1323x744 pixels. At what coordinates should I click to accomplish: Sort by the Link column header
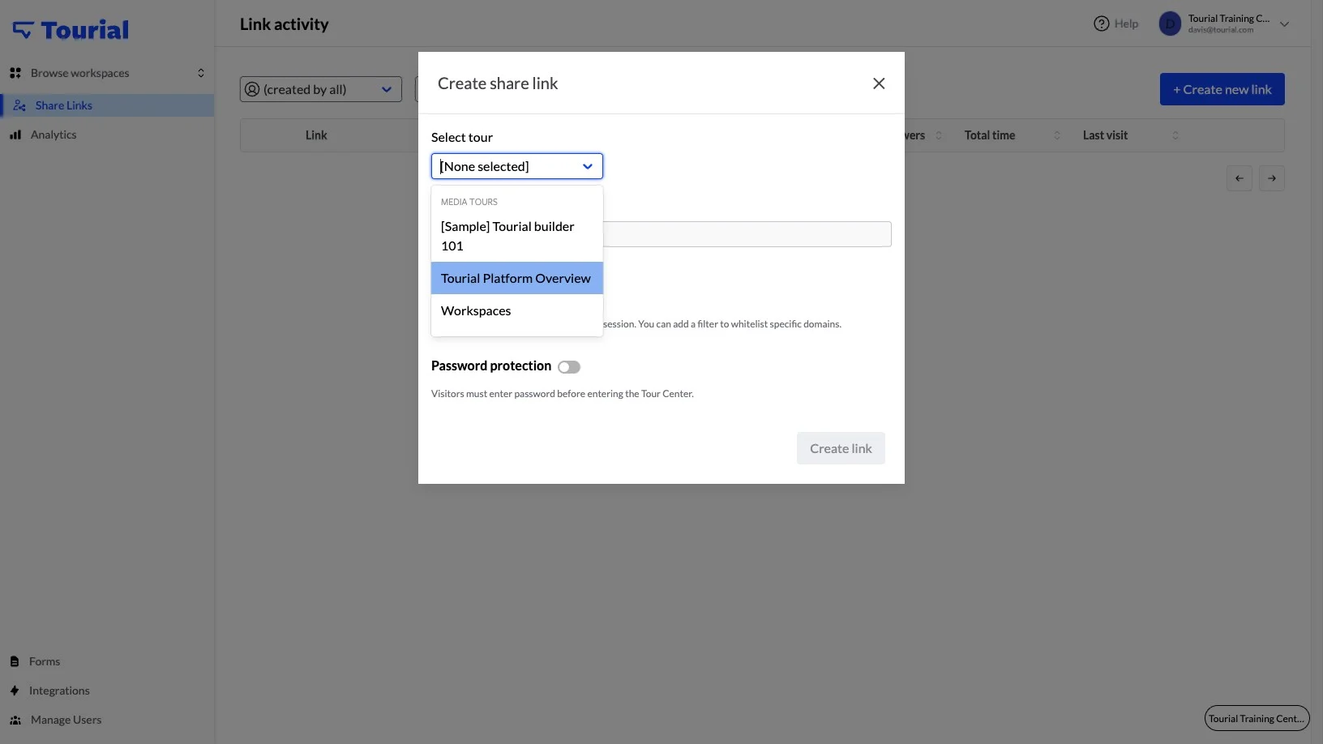coord(316,135)
